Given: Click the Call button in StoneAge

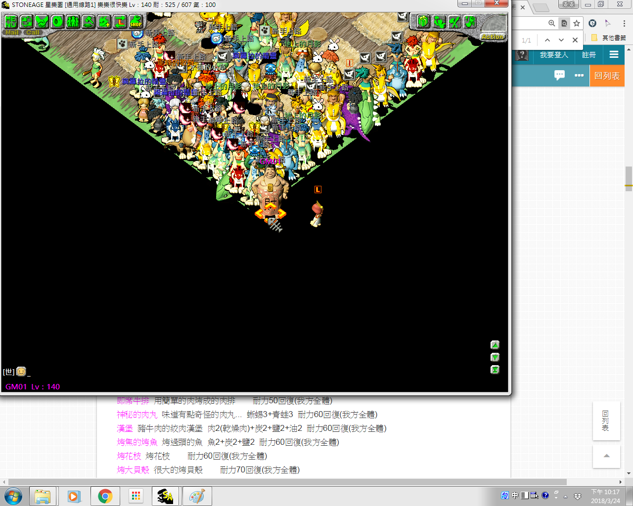Looking at the screenshot, I should point(33,33).
